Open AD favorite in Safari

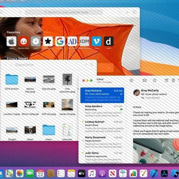(72, 41)
